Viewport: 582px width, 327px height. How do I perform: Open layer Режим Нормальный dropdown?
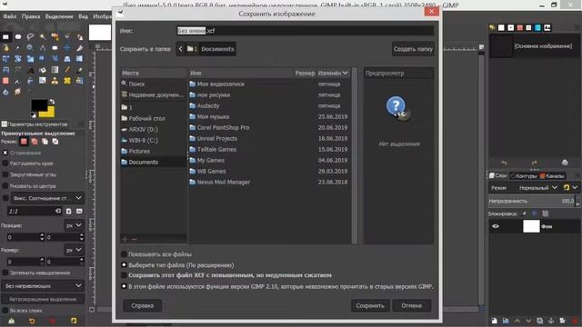click(x=538, y=188)
